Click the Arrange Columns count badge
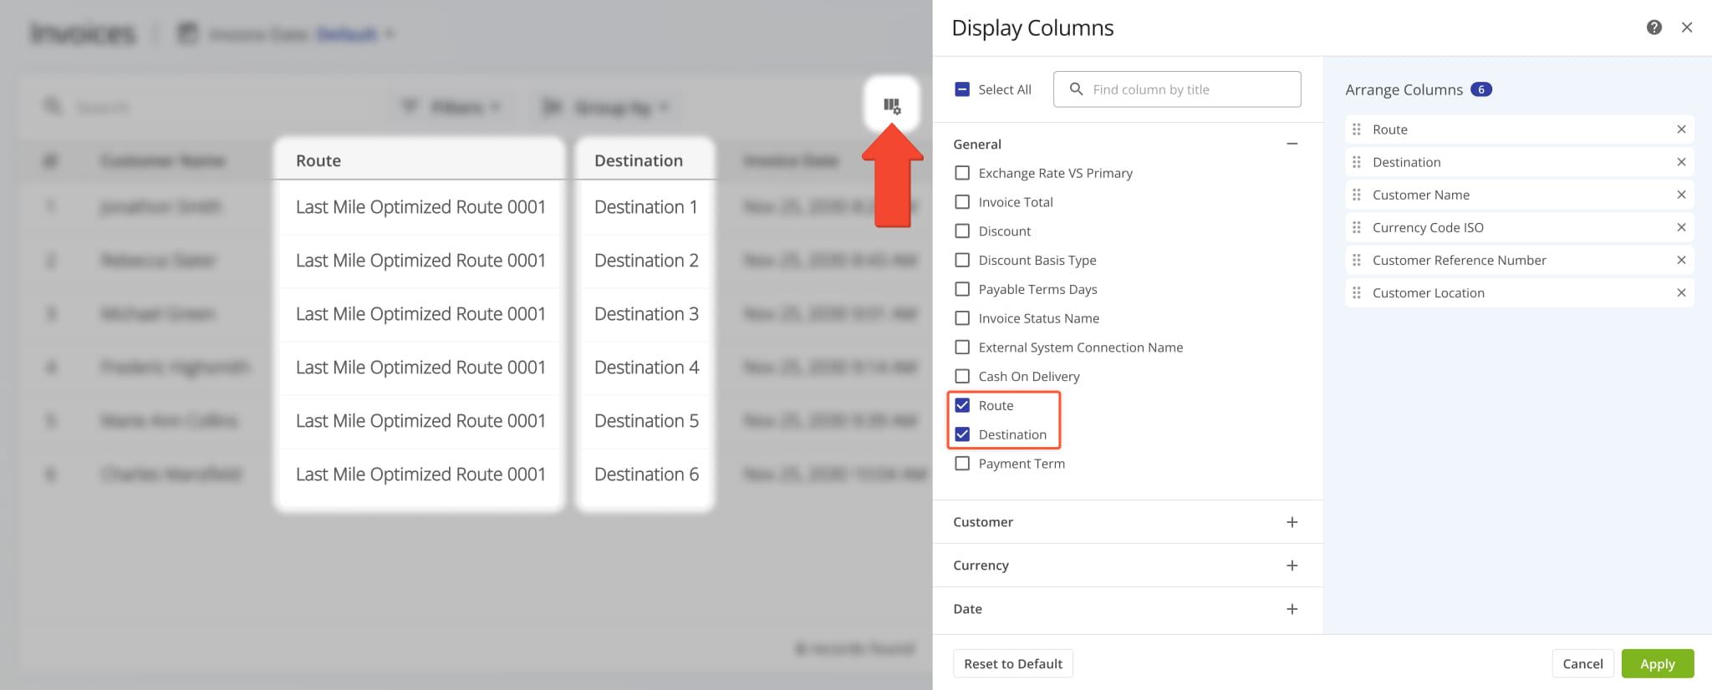The height and width of the screenshot is (690, 1712). [x=1481, y=89]
